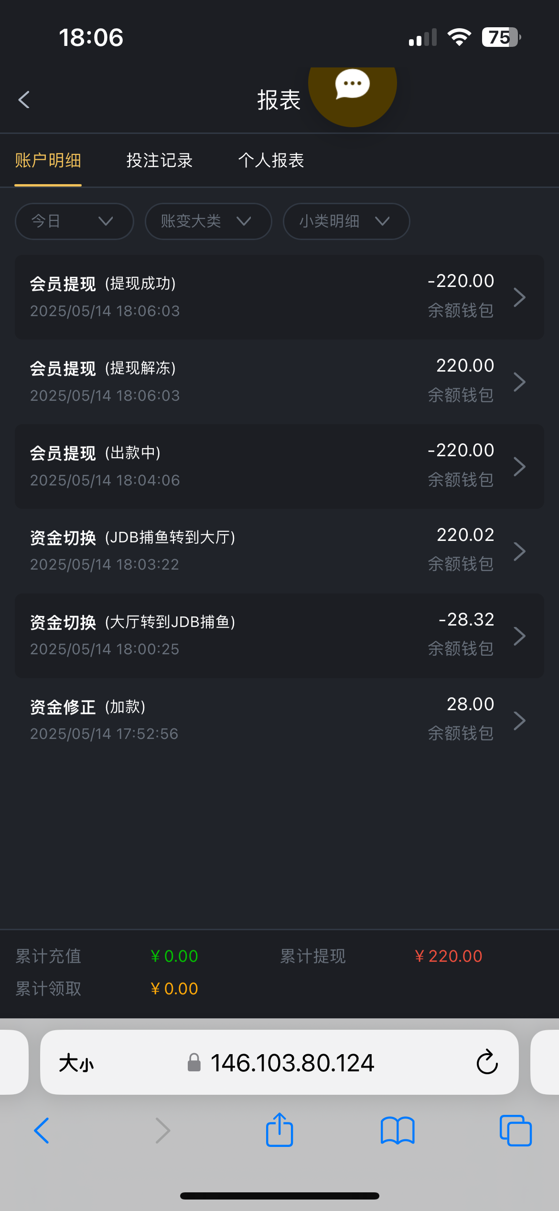Tap the back arrow beside 报表 title
Image resolution: width=559 pixels, height=1211 pixels.
coord(24,100)
